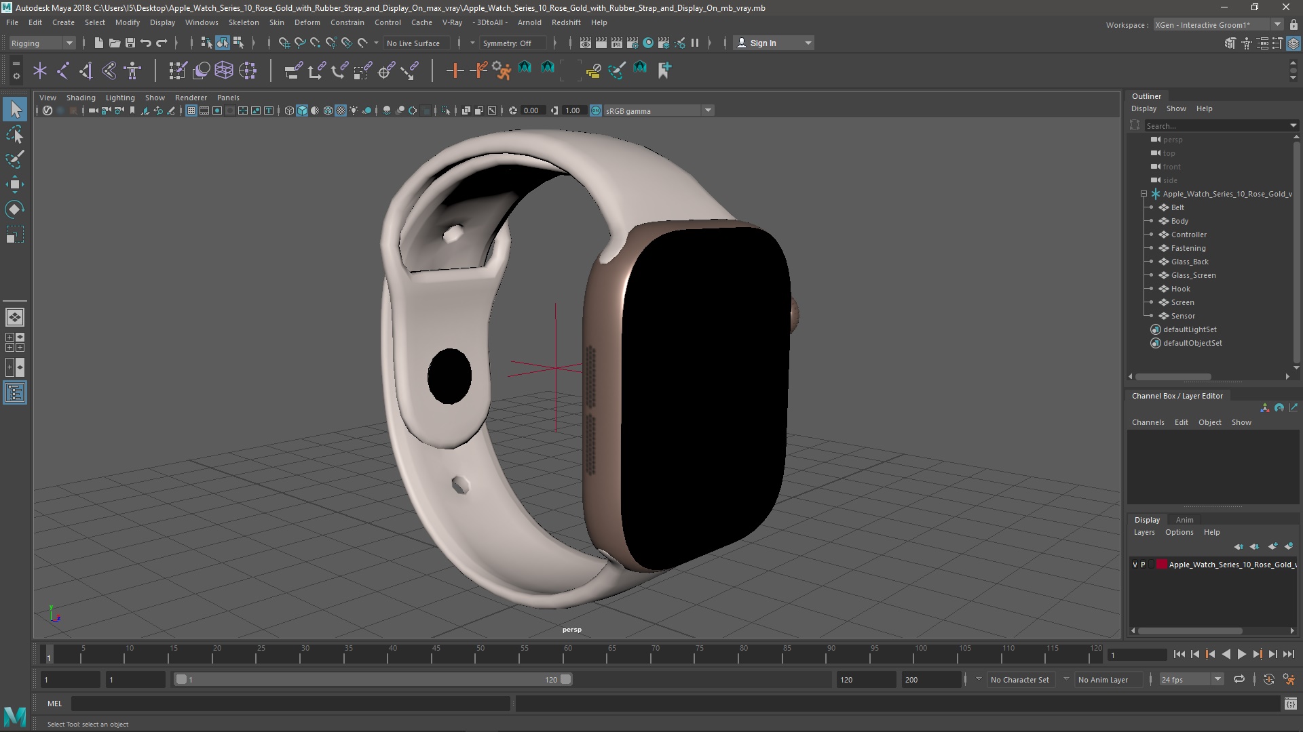Click the HumanIK running figure shelf icon
This screenshot has width=1303, height=732.
coord(502,70)
